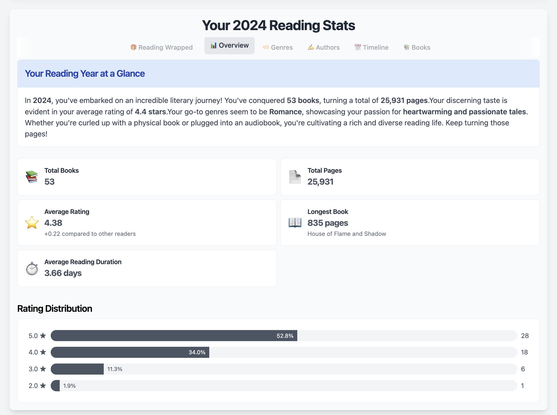557x415 pixels.
Task: Click the calendar icon on Timeline tab
Action: point(358,47)
